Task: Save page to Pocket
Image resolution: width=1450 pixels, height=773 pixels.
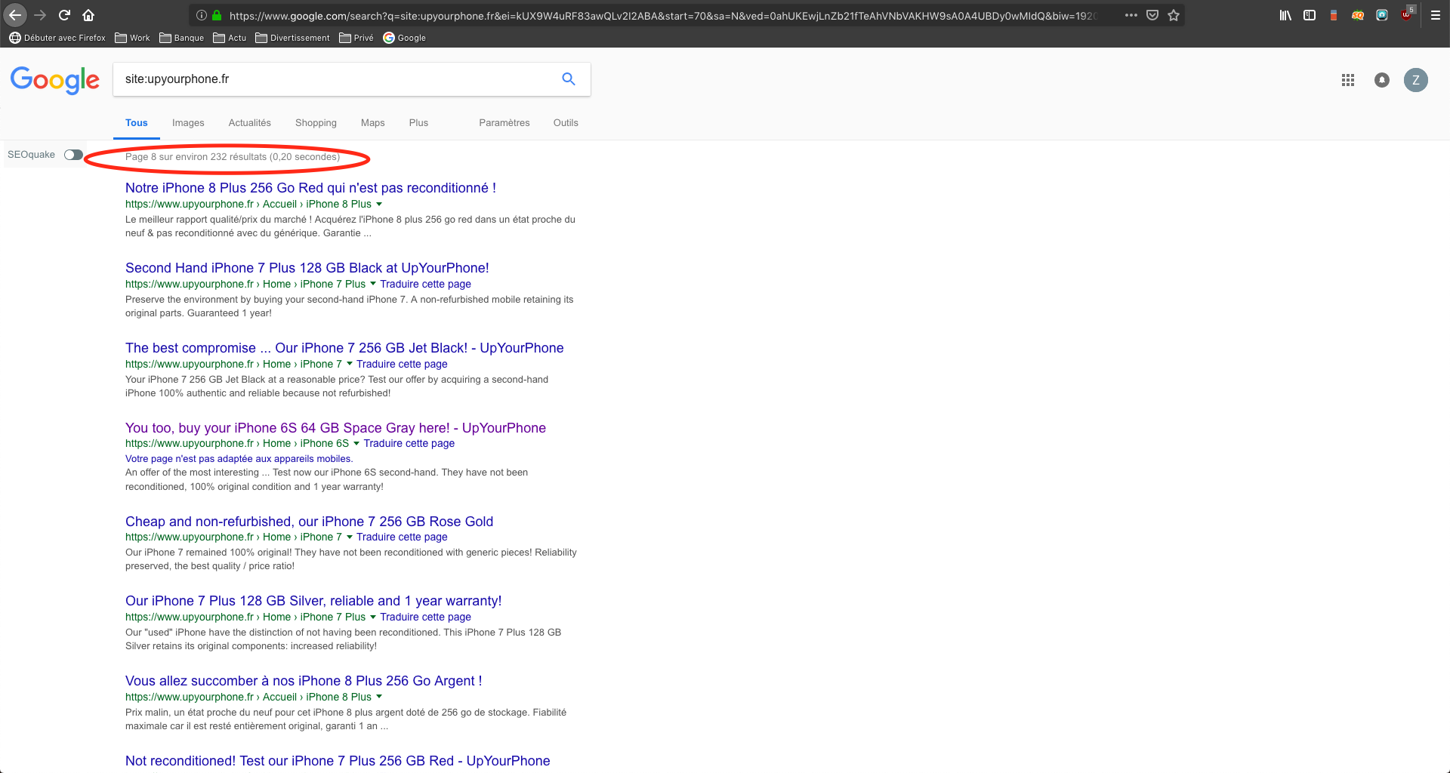Action: point(1152,15)
